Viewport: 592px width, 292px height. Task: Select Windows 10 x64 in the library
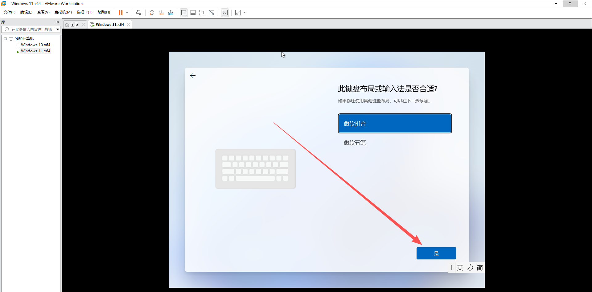[35, 45]
